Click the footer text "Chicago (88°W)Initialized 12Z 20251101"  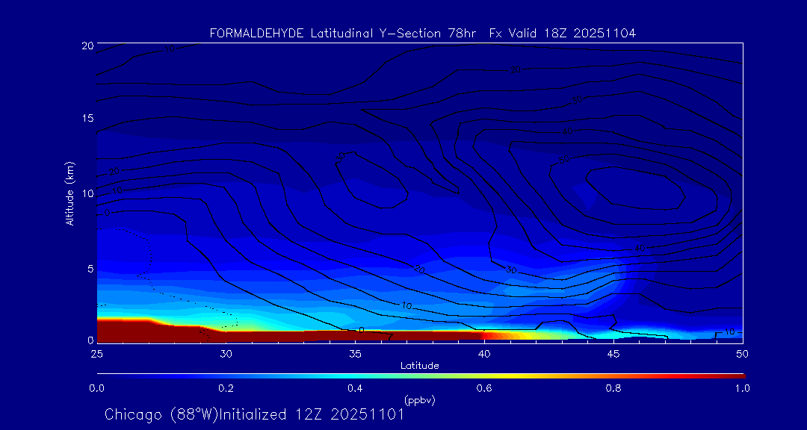pos(254,414)
